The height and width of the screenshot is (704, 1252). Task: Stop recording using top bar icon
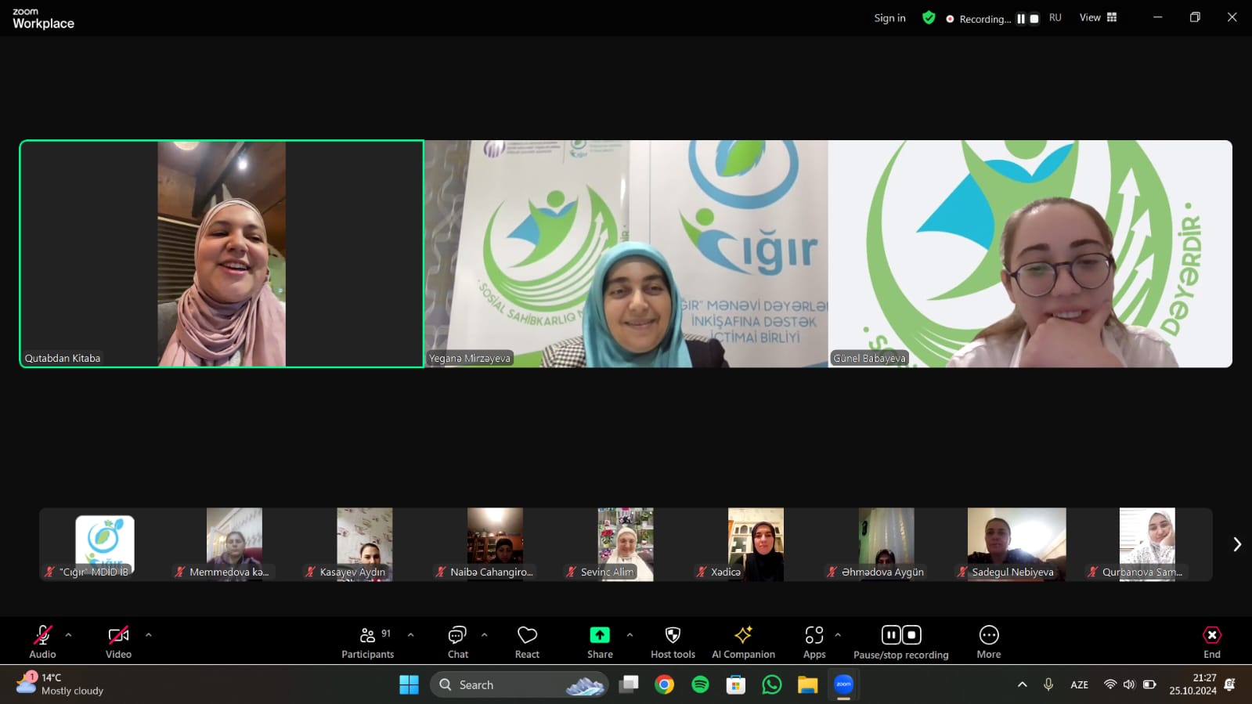[x=1034, y=19]
